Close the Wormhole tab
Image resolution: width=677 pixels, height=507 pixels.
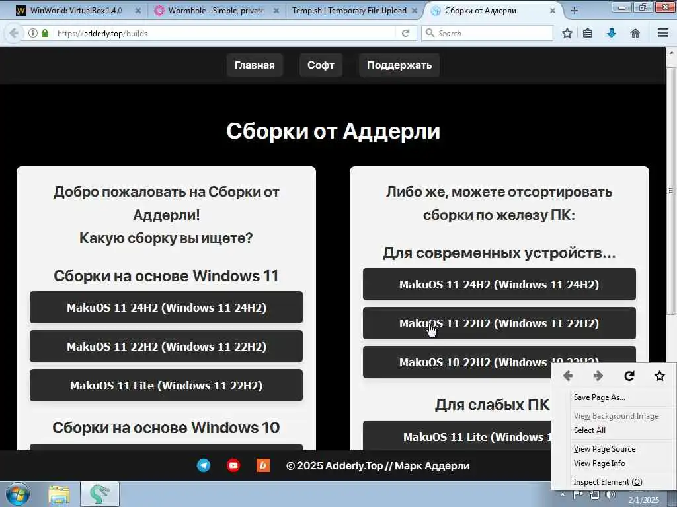276,11
